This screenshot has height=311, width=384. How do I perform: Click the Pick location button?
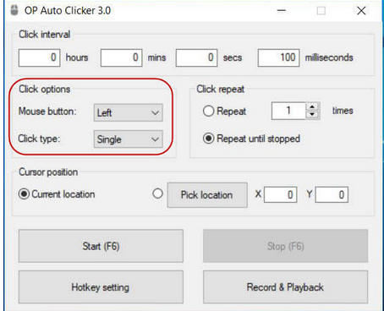tap(207, 195)
